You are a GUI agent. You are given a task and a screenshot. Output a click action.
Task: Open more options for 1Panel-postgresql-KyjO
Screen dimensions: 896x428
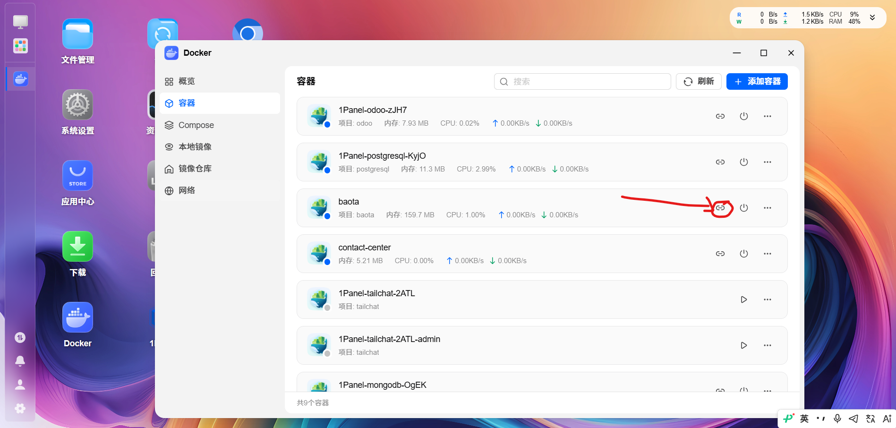tap(767, 162)
